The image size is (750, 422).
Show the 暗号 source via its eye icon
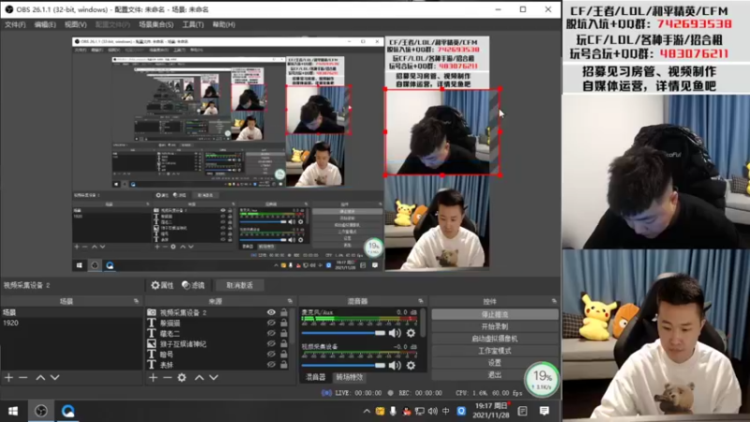(x=271, y=354)
